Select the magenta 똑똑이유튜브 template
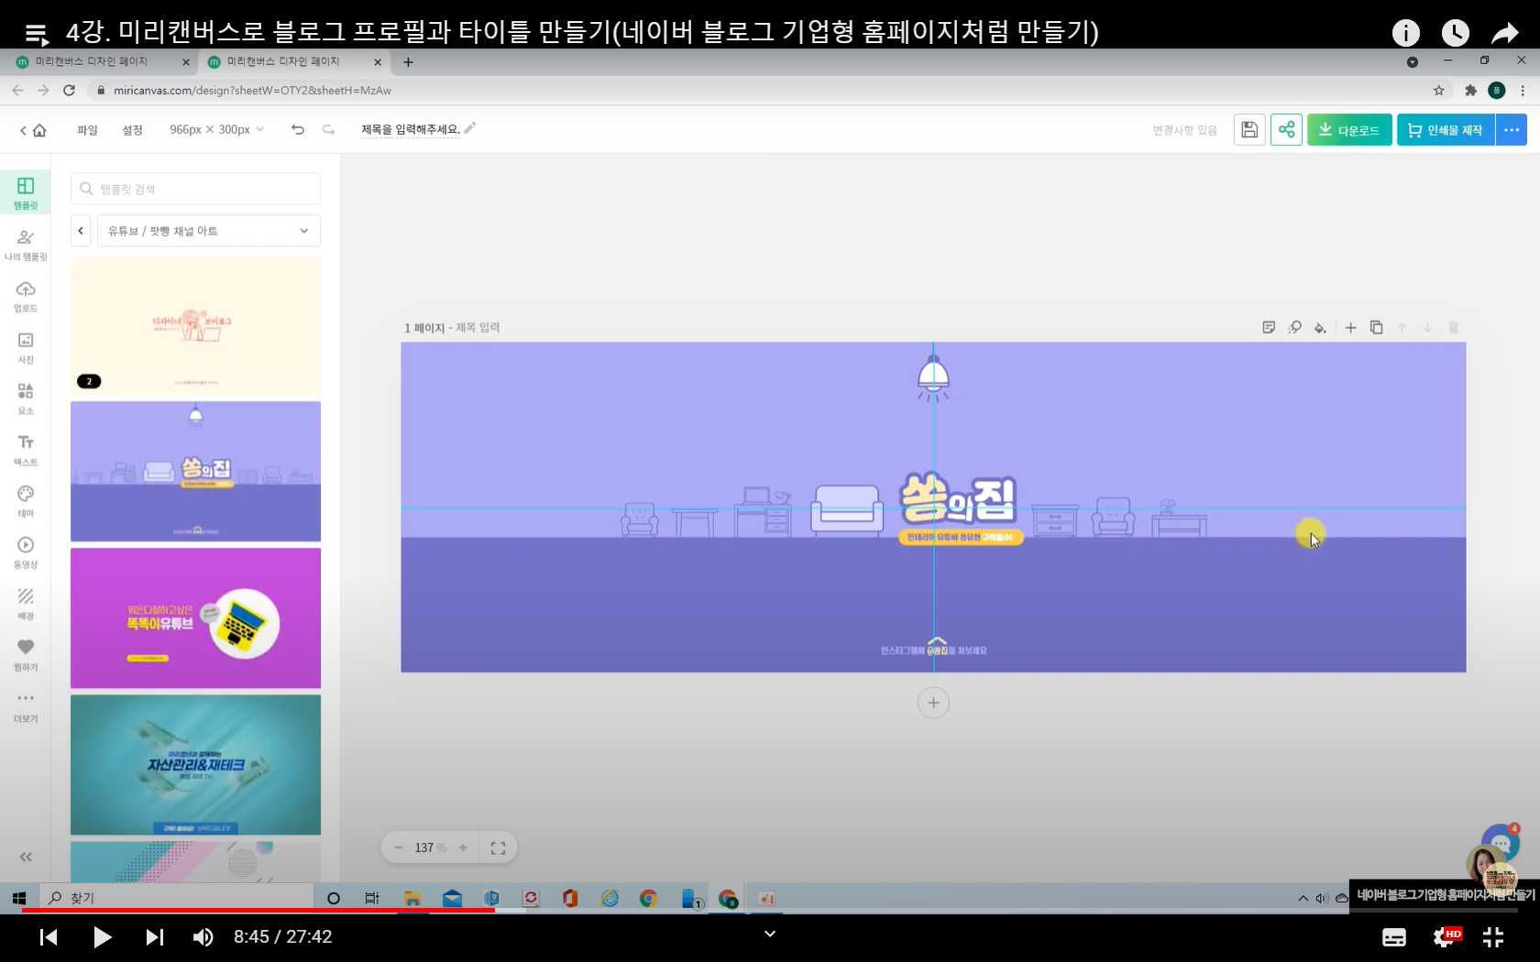Viewport: 1540px width, 962px height. click(x=195, y=618)
